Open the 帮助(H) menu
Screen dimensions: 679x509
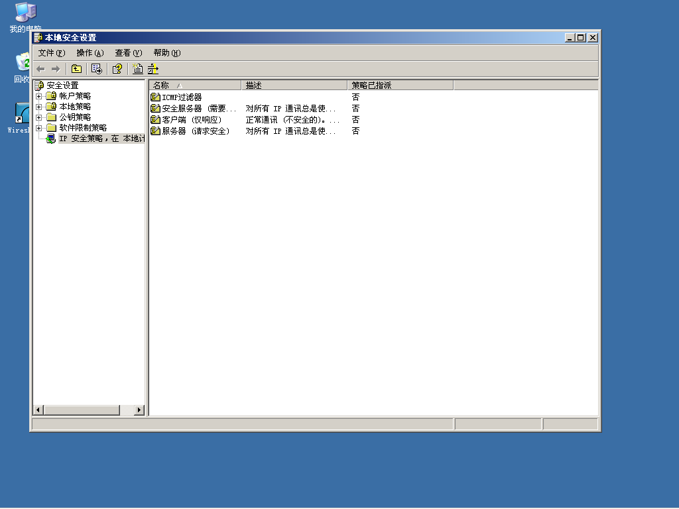click(167, 53)
